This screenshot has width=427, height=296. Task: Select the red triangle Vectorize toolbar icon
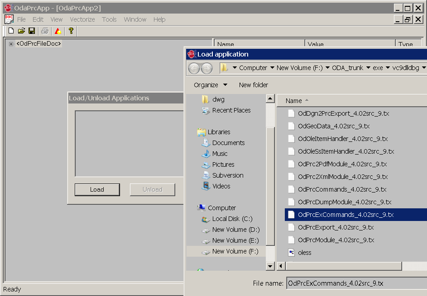[58, 30]
